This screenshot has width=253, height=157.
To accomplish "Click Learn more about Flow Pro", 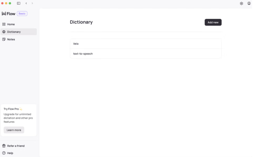I will 14,130.
